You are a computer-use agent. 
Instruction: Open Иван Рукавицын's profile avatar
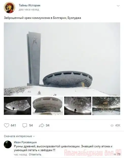click(8, 145)
